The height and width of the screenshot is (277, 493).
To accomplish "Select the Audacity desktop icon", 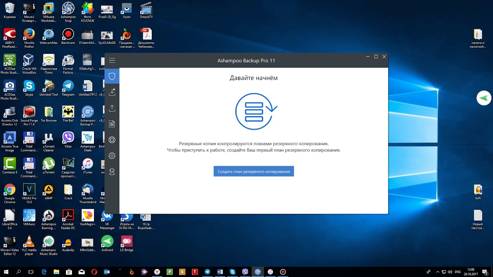I will [x=68, y=244].
